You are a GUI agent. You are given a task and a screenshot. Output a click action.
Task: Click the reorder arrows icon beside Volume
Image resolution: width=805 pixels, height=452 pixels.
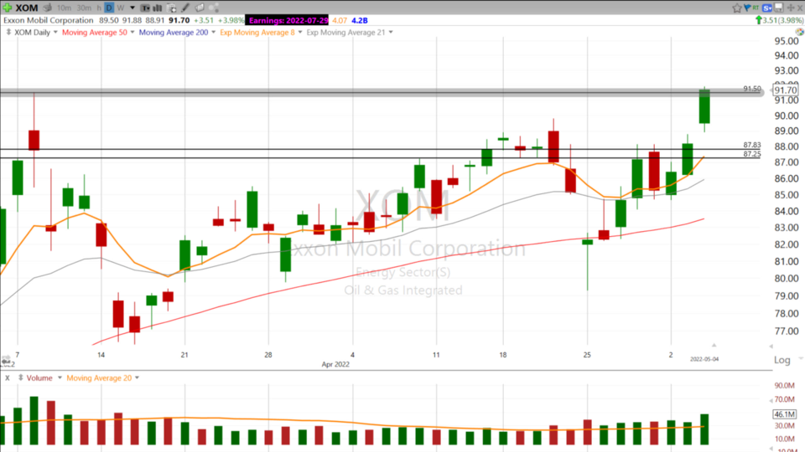coord(20,378)
